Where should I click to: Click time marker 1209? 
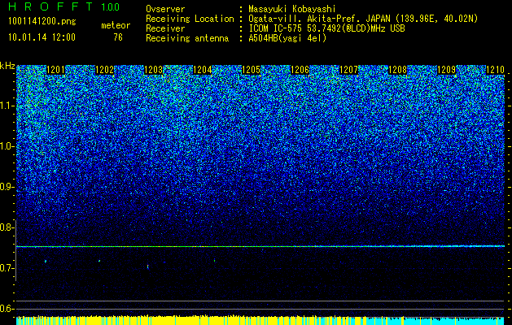click(x=446, y=70)
